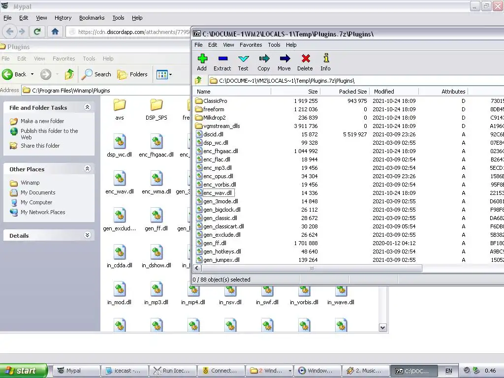Click the EN language indicator in taskbar
This screenshot has width=504, height=378.
coord(449,371)
